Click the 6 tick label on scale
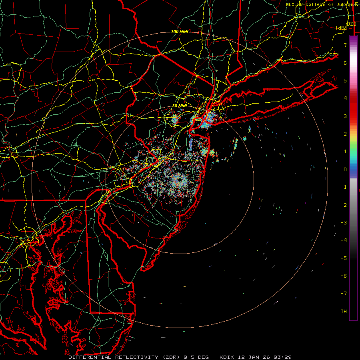 345,63
